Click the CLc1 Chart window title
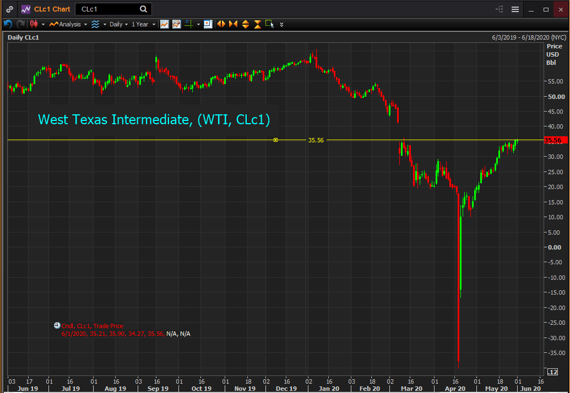 point(52,9)
